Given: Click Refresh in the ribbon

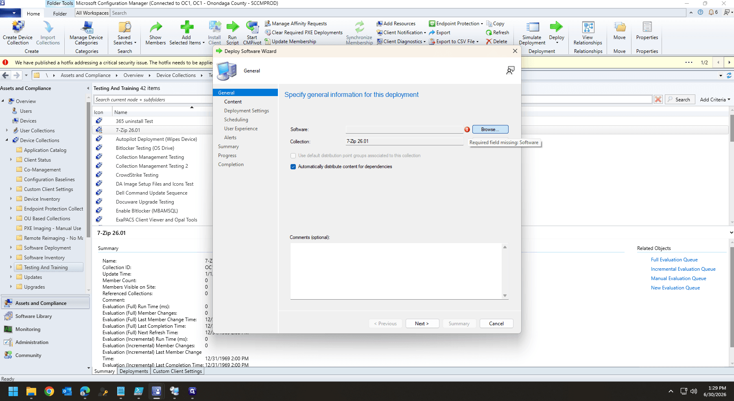Looking at the screenshot, I should click(497, 33).
